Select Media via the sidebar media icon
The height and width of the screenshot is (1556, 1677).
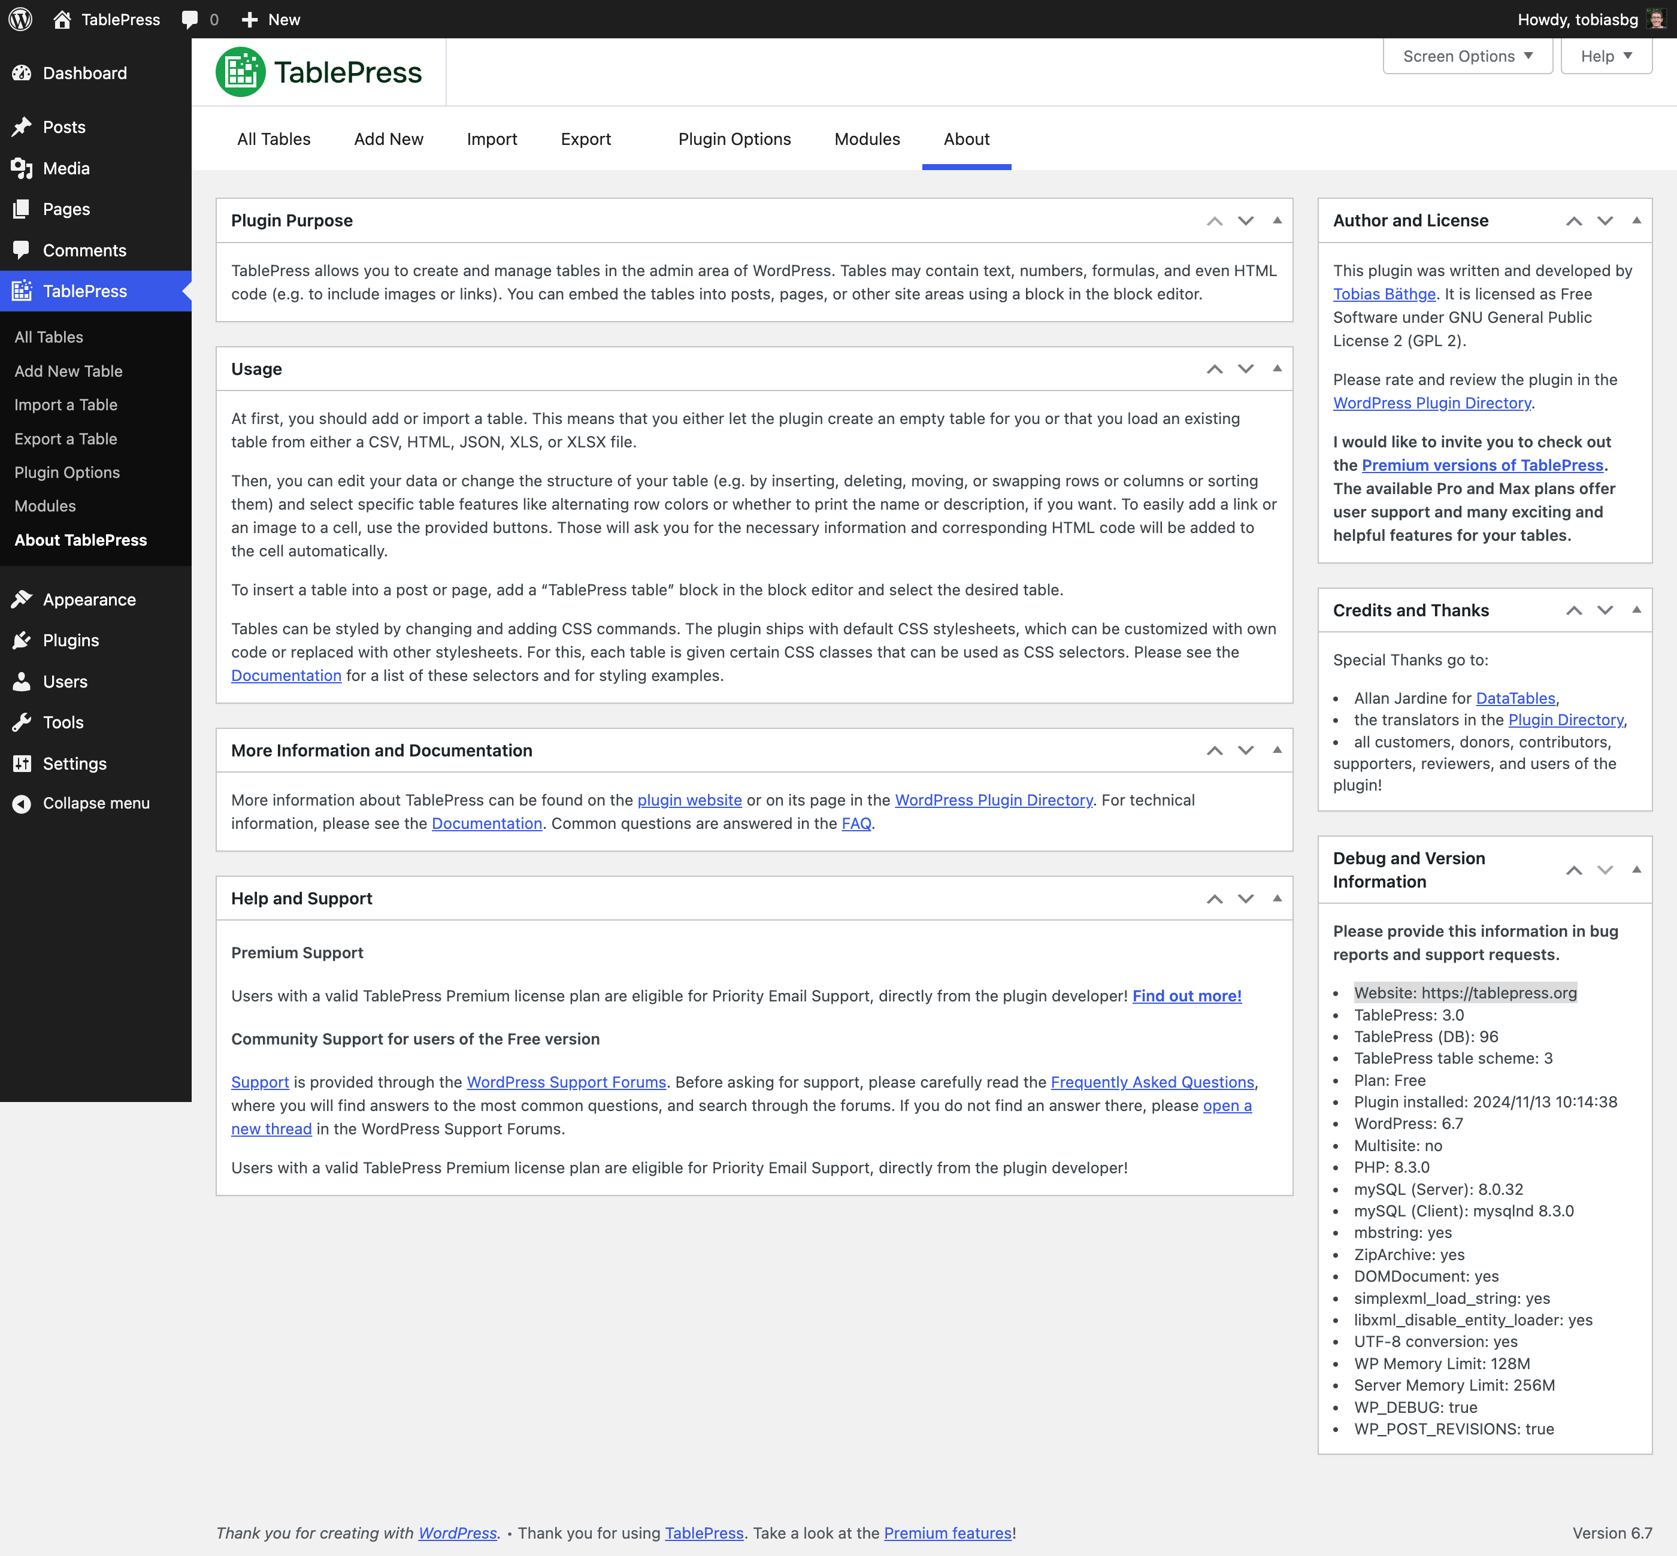tap(22, 168)
